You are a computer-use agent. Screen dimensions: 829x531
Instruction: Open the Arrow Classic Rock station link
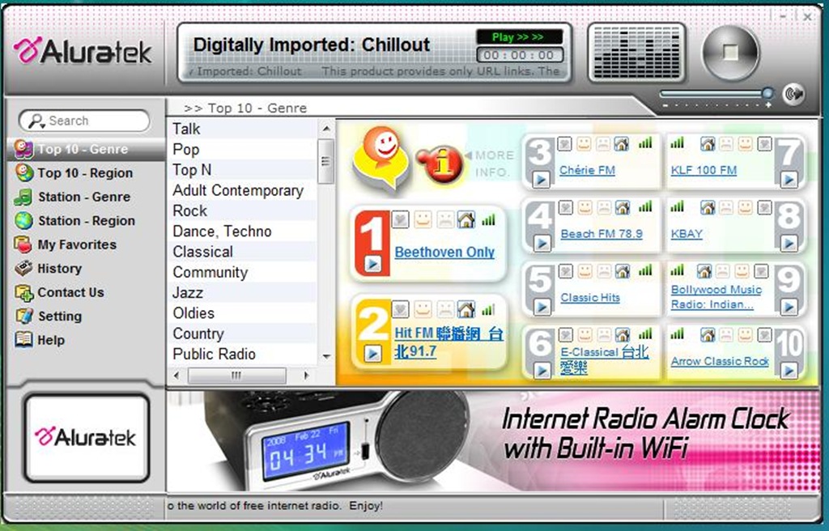point(720,362)
